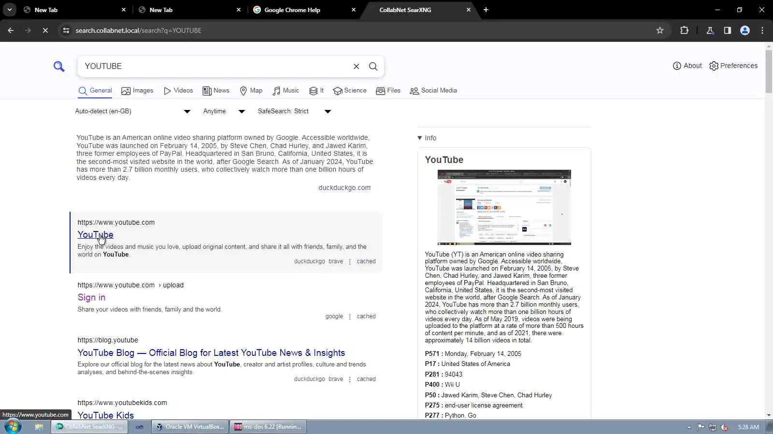Switch to the It category
Viewport: 773px width, 434px height.
[x=316, y=91]
